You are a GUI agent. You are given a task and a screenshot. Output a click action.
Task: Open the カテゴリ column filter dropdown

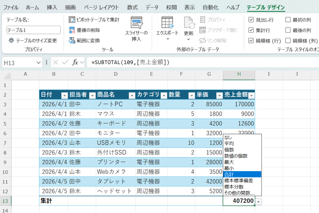coord(164,95)
